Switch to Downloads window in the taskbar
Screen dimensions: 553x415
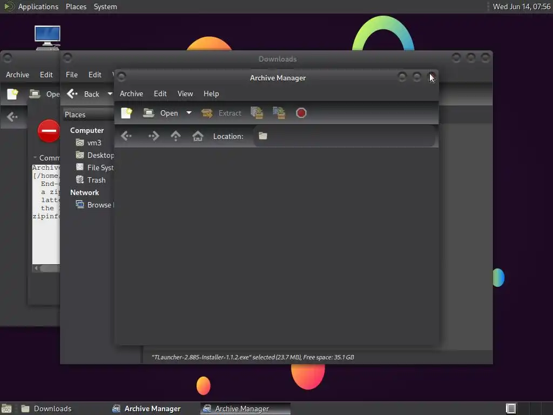pos(46,409)
